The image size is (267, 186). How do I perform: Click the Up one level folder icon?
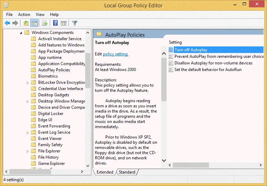pyautogui.click(x=26, y=23)
